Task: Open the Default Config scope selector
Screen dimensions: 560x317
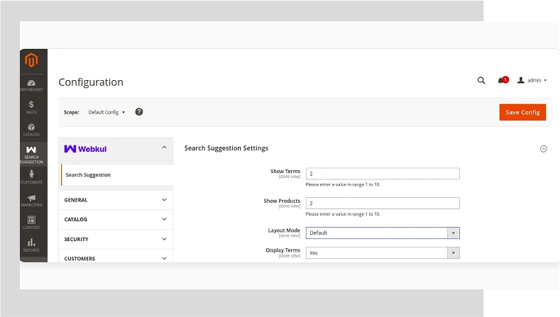Action: 106,112
